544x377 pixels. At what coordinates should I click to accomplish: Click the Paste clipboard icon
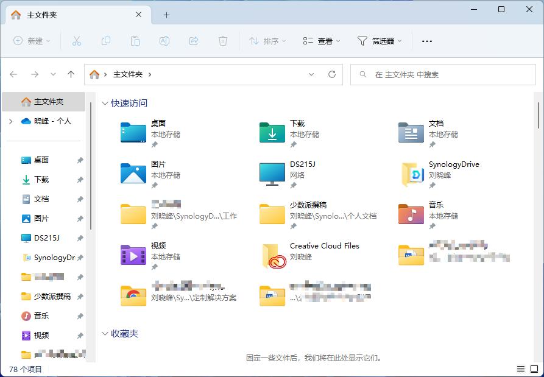(135, 41)
